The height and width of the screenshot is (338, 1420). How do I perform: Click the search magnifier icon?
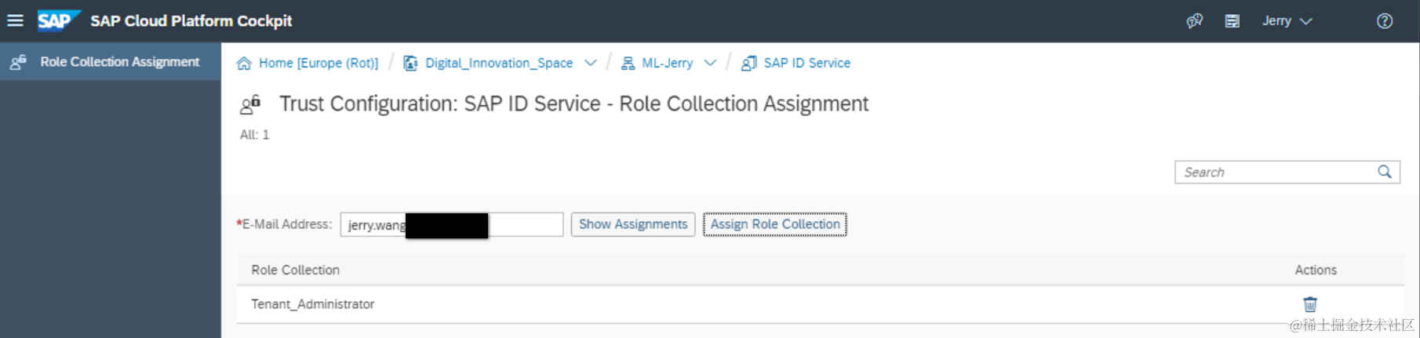click(1385, 172)
